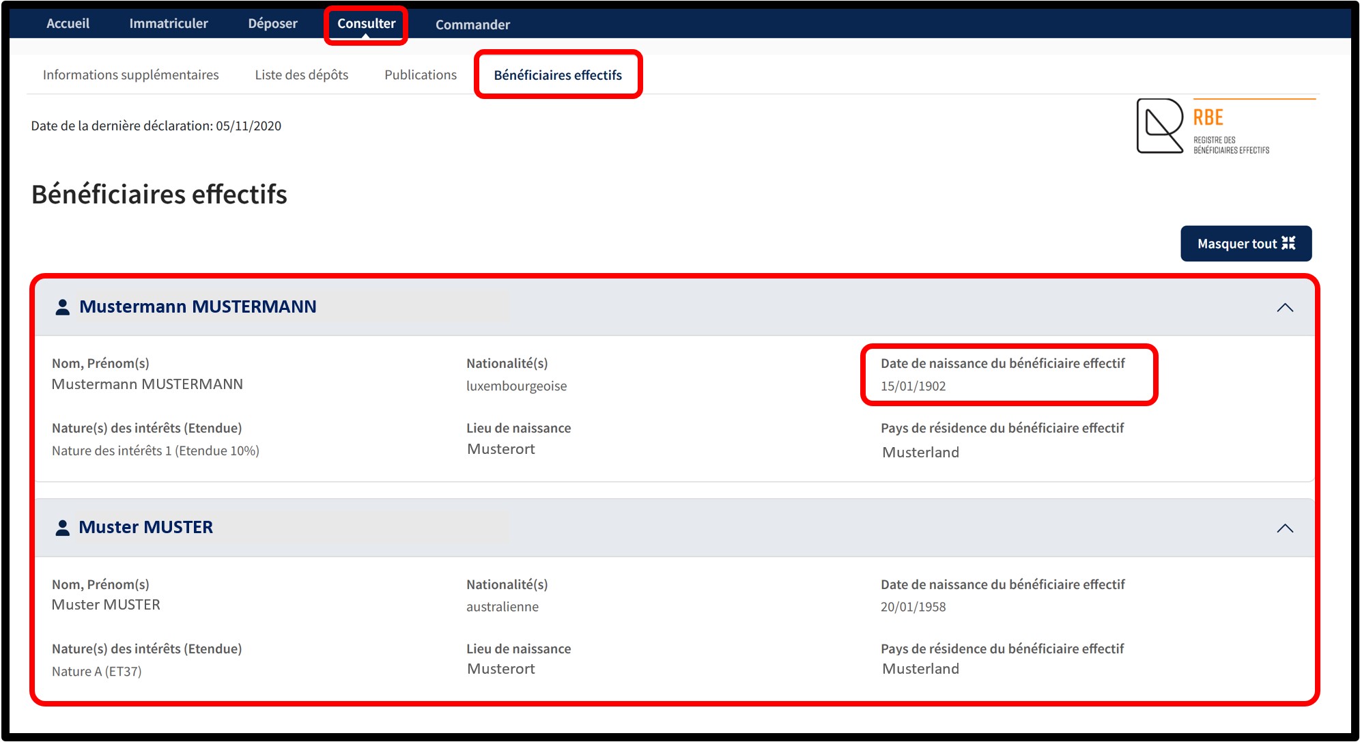Select the Consulter menu item
This screenshot has height=742, width=1360.
[x=366, y=23]
